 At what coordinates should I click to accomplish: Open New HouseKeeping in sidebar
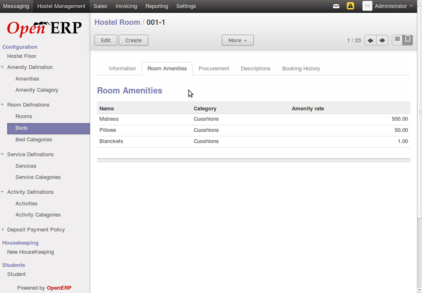click(x=31, y=252)
